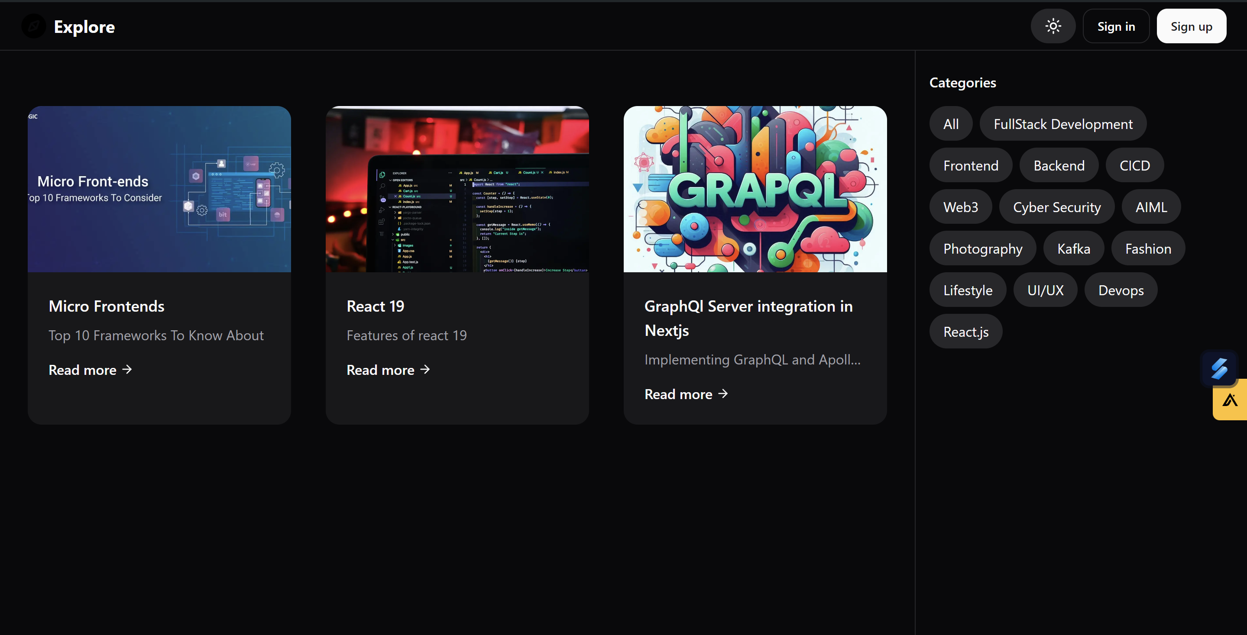This screenshot has height=635, width=1247.
Task: Choose the Cyber Security category chip
Action: click(x=1056, y=207)
